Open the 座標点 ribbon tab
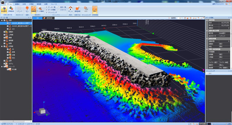Image resolution: width=232 pixels, height=125 pixels. coord(17,4)
